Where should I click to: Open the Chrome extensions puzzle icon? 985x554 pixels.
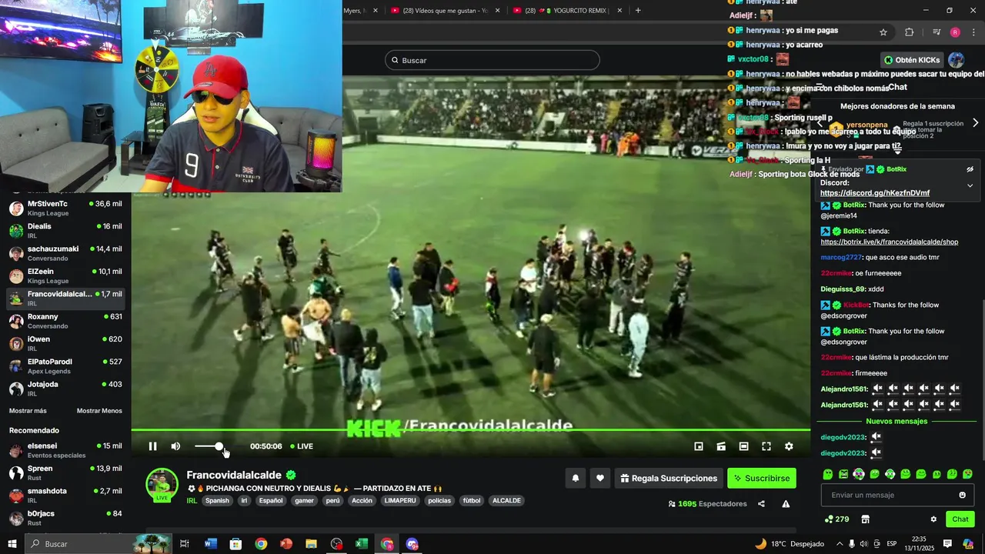[909, 32]
